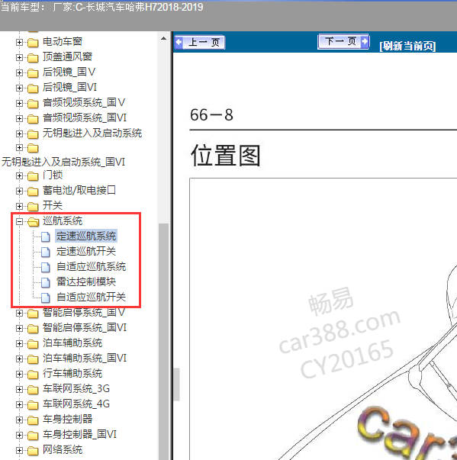Select the 定速巡航系统 tree item

pyautogui.click(x=86, y=236)
